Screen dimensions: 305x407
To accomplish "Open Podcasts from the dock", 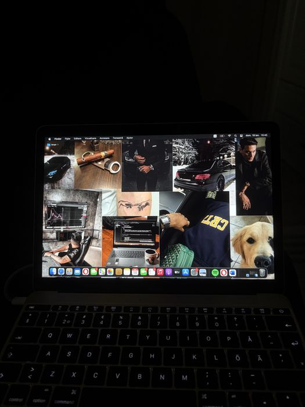I will point(168,272).
